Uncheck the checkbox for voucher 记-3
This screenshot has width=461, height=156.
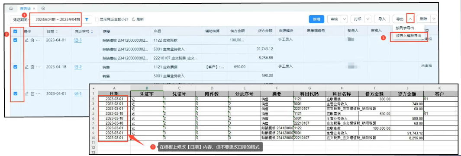pos(15,41)
